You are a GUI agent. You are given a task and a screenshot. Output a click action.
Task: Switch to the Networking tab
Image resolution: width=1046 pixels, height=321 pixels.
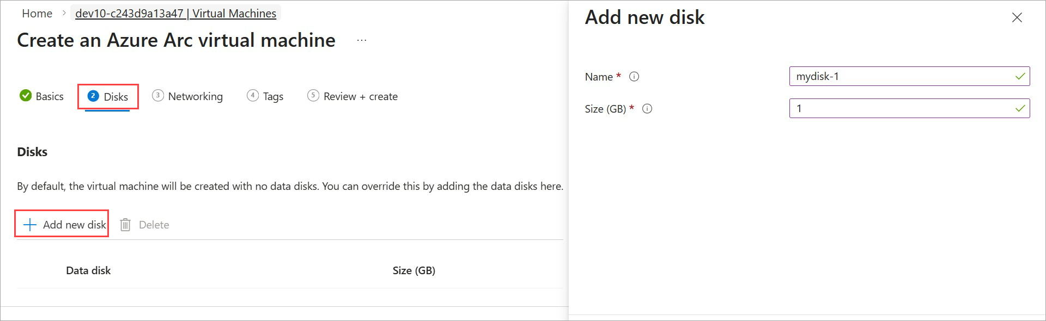pyautogui.click(x=187, y=96)
